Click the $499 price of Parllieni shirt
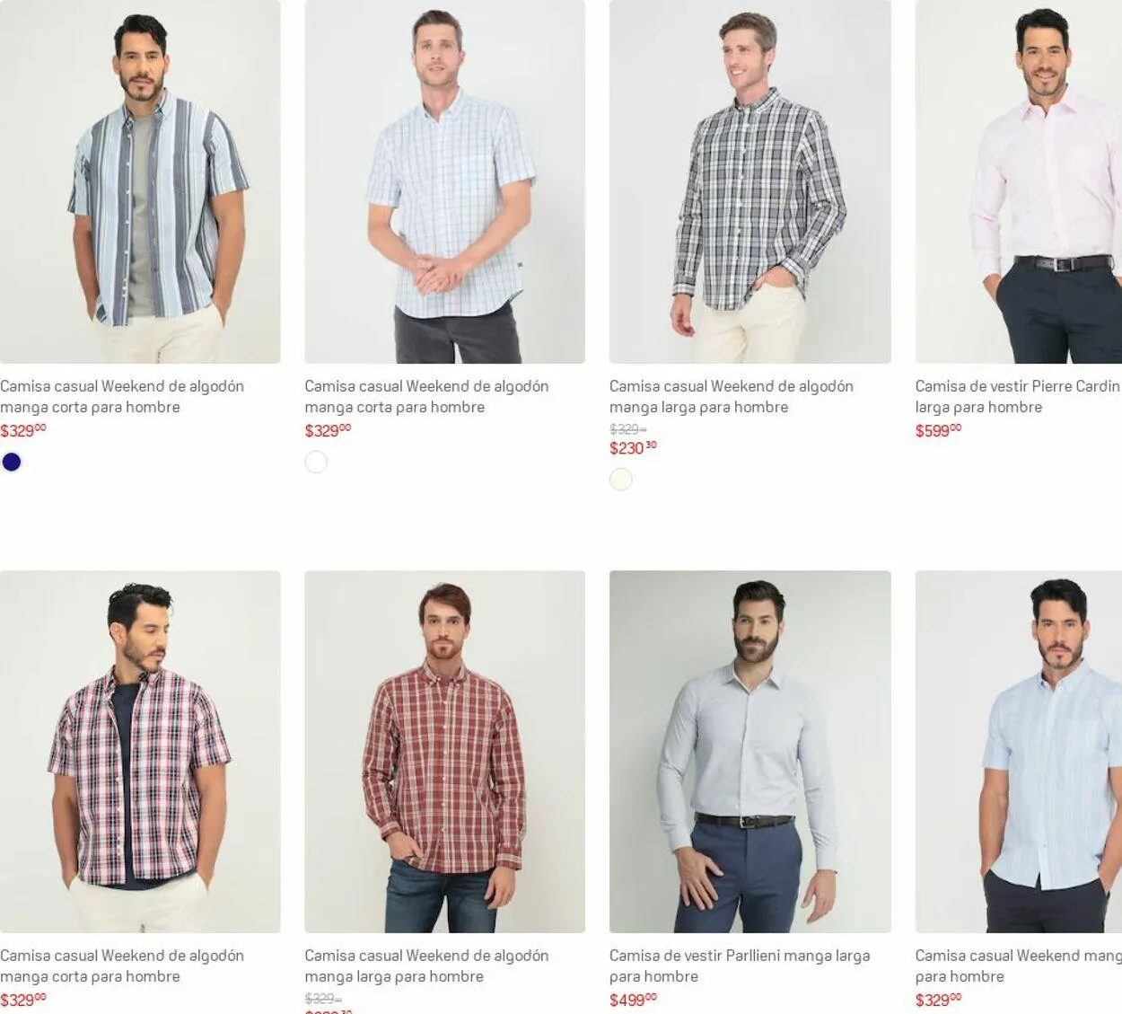1122x1014 pixels. [x=633, y=1000]
